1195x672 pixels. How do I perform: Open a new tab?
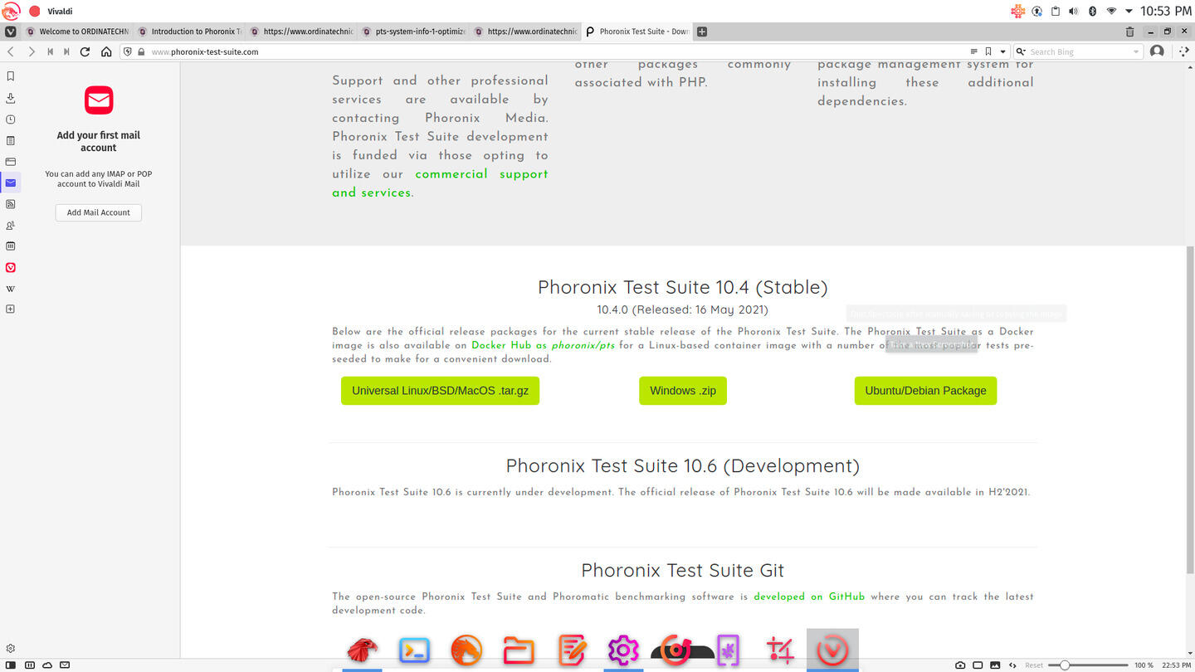tap(702, 32)
